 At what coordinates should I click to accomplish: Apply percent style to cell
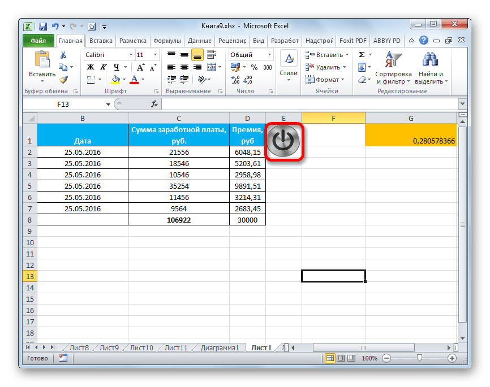click(x=253, y=67)
